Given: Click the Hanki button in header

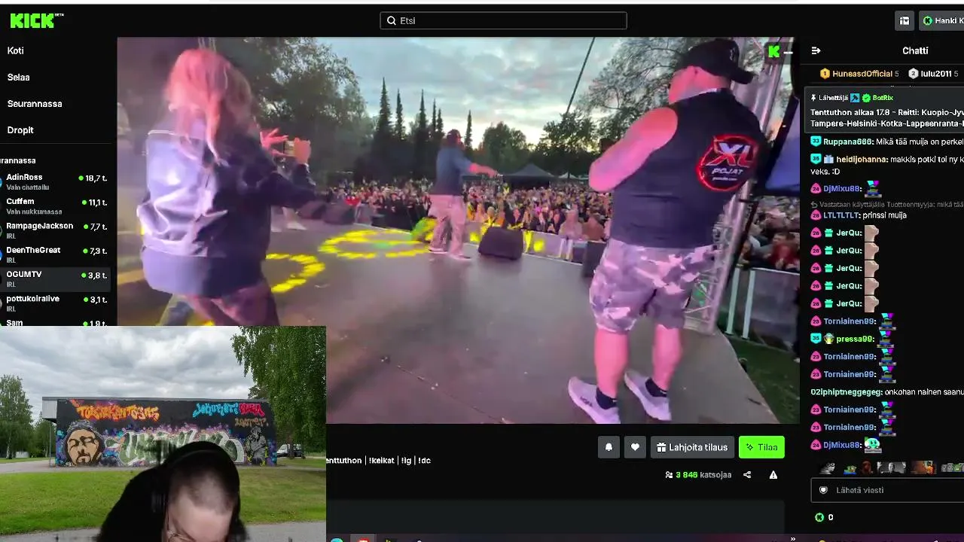Looking at the screenshot, I should [x=941, y=21].
